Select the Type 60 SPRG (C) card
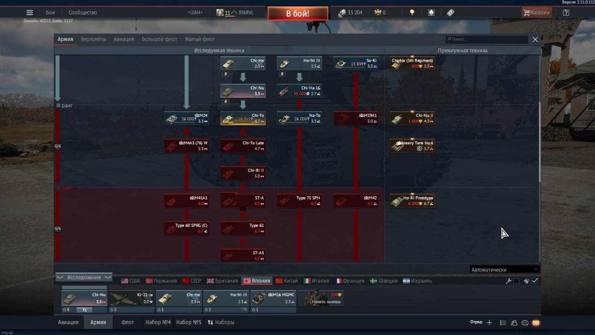 tap(186, 228)
